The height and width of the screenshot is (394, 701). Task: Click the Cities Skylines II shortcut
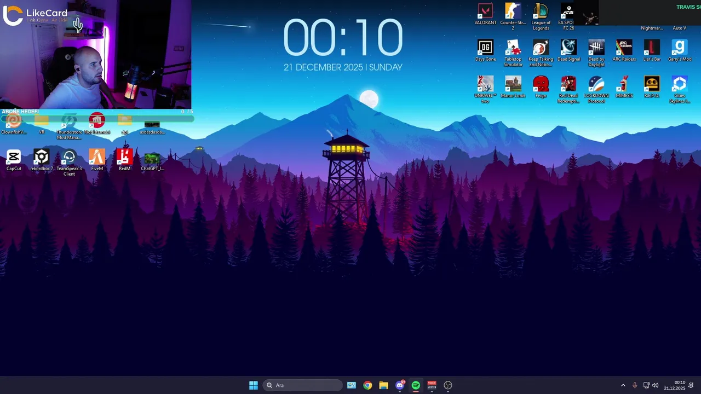(x=680, y=90)
